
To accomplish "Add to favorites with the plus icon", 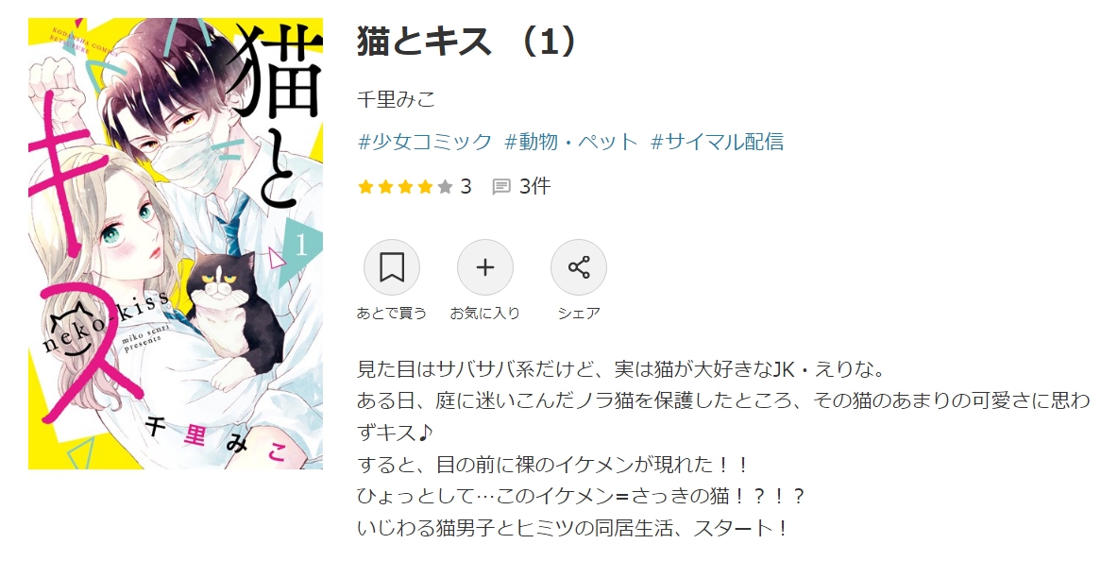I will pyautogui.click(x=485, y=267).
